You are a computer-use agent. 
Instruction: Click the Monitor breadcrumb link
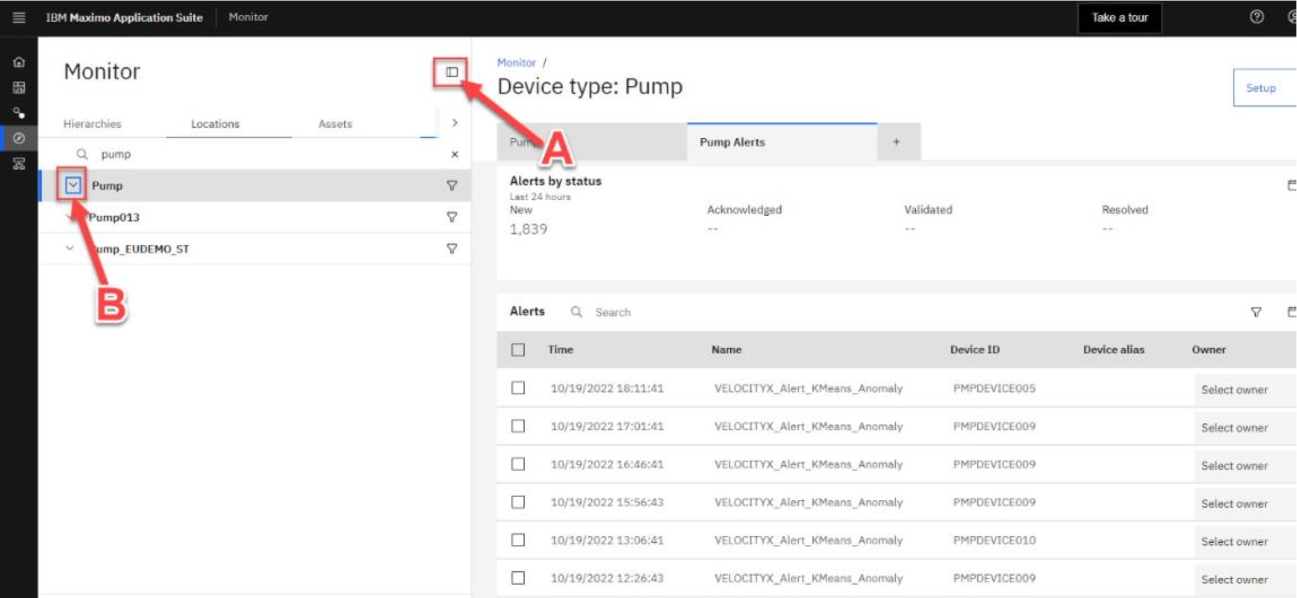coord(516,63)
